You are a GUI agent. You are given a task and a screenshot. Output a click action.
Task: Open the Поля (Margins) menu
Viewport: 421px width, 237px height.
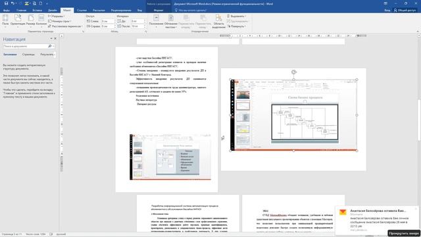[5, 21]
